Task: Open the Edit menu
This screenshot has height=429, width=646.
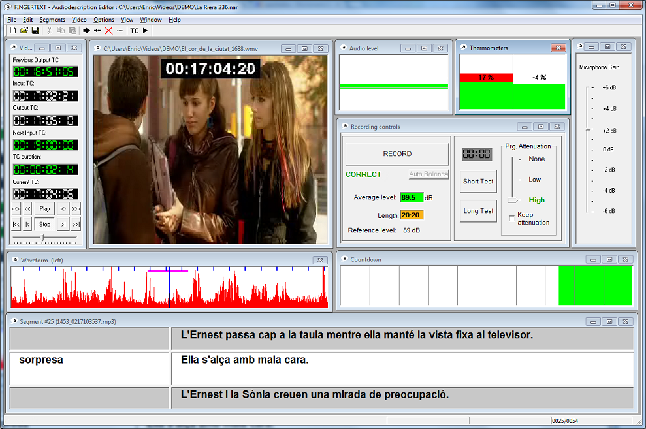Action: click(27, 20)
